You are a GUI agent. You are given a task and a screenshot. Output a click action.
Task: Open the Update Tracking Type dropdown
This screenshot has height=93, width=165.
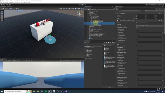tap(150, 26)
